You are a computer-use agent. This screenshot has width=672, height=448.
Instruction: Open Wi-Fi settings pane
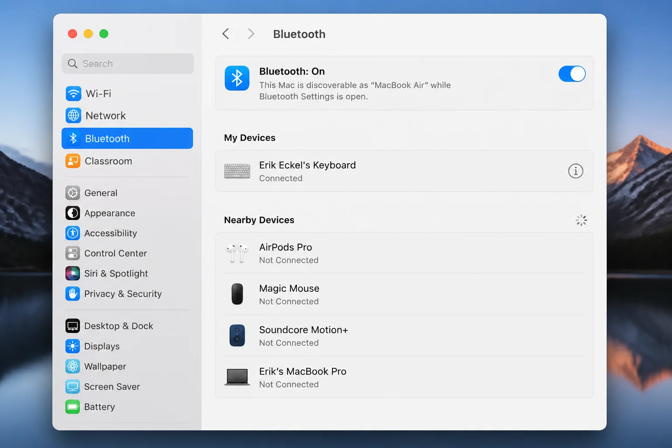coord(127,94)
